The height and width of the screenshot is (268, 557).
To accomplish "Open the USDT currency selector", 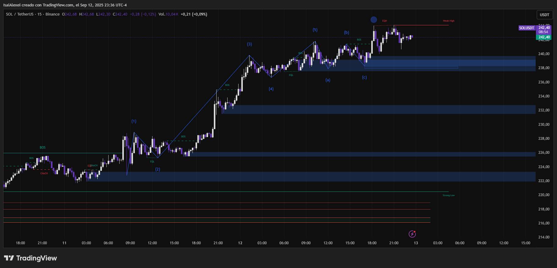I will tap(544, 15).
